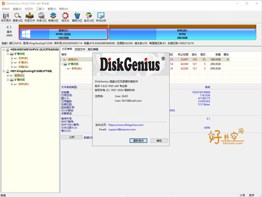This screenshot has height=197, width=262.
Task: Collapse 扩展分区 row in partition table
Action: [x=62, y=64]
